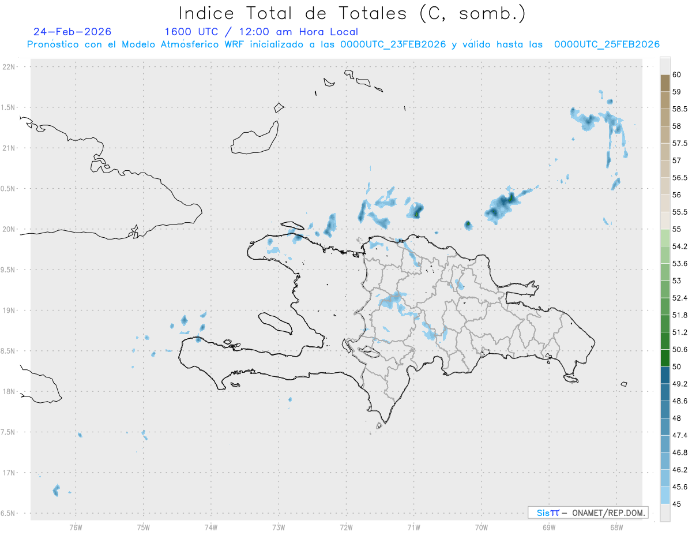Click the '73W' longitude label
692x535 pixels.
tap(279, 527)
